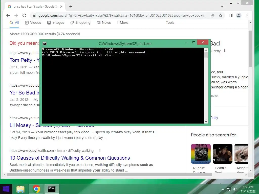
Task: Share this page via the share icon
Action: coord(212,15)
